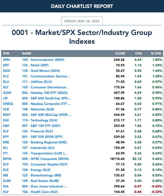The image size is (164, 196).
Task: Click the Friday, May 24, 2024 date box
Action: (x=82, y=21)
